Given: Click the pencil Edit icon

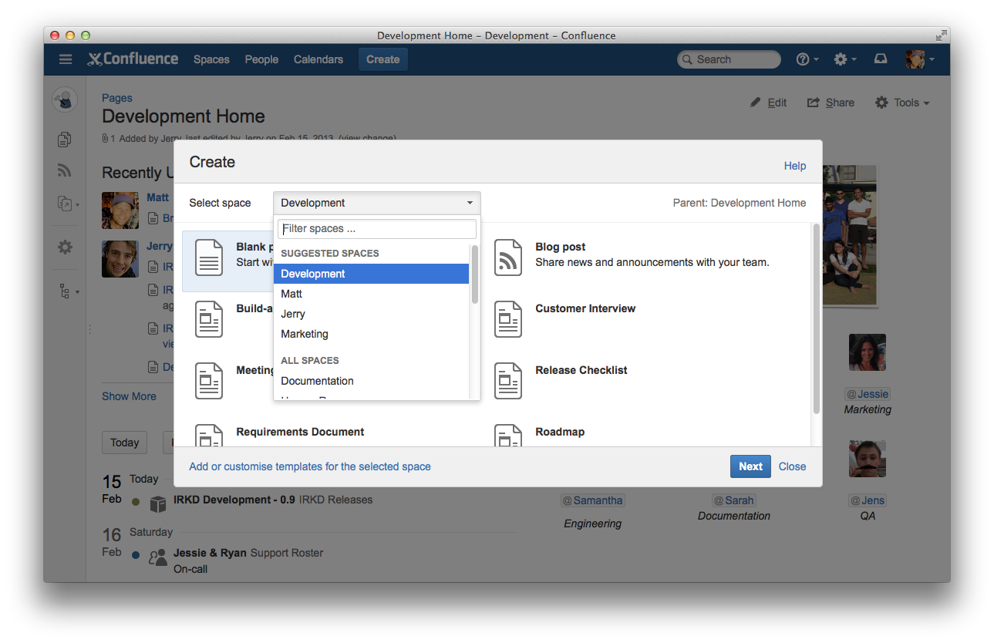Looking at the screenshot, I should (756, 102).
